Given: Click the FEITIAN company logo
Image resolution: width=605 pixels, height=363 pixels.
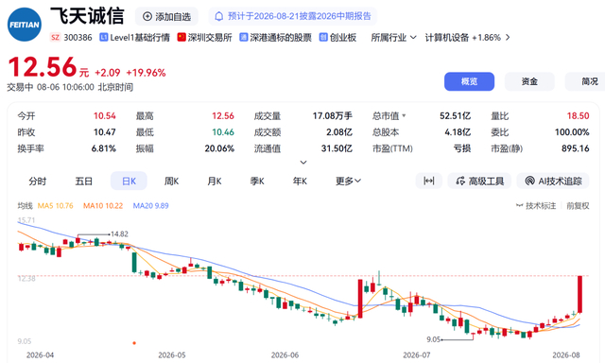Looking at the screenshot, I should click(x=25, y=25).
